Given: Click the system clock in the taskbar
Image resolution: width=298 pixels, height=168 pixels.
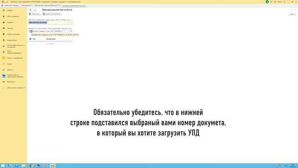Looking at the screenshot, I should 292,166.
